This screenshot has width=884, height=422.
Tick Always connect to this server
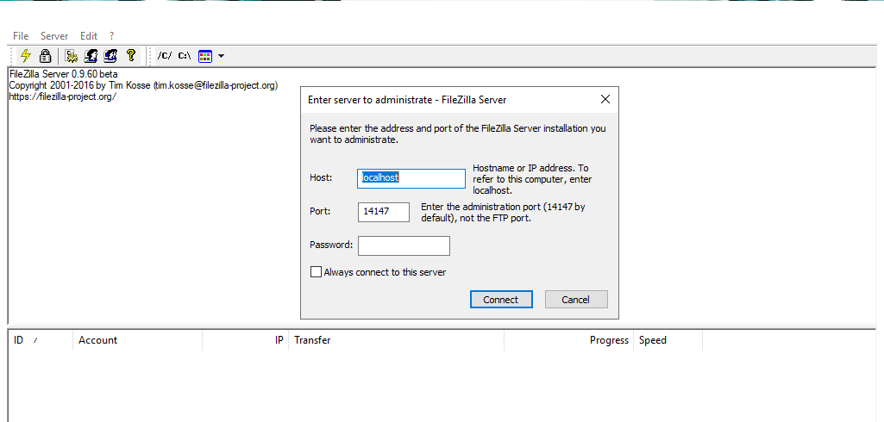[317, 272]
